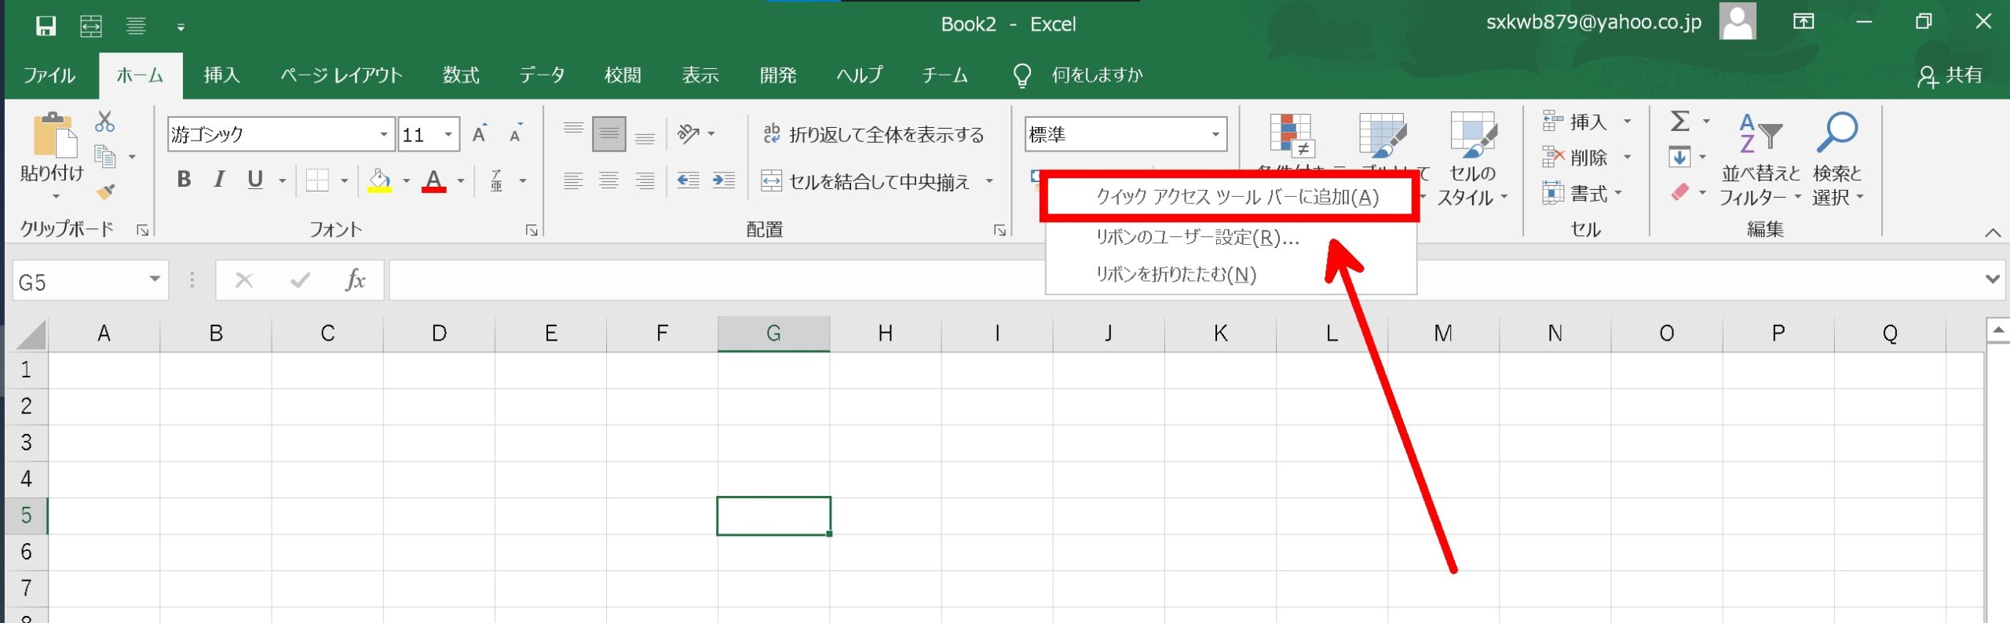Click the text orientation icon
Viewport: 2010px width, 623px height.
[x=689, y=133]
